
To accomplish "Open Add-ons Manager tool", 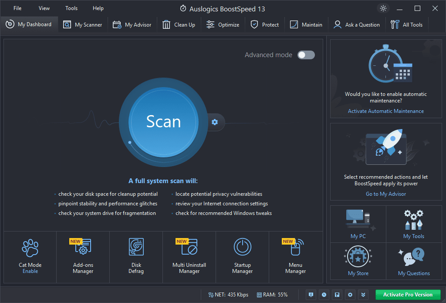I will pos(83,257).
